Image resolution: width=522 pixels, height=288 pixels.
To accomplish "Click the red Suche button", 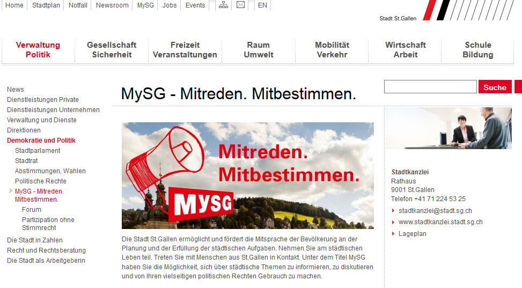I will [495, 87].
